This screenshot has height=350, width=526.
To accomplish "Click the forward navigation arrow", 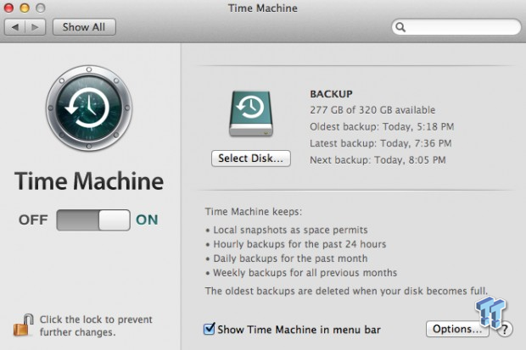I will 36,27.
